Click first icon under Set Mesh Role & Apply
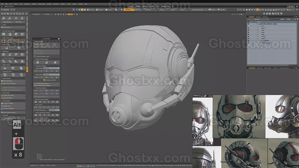299x168 pixels. point(4,34)
